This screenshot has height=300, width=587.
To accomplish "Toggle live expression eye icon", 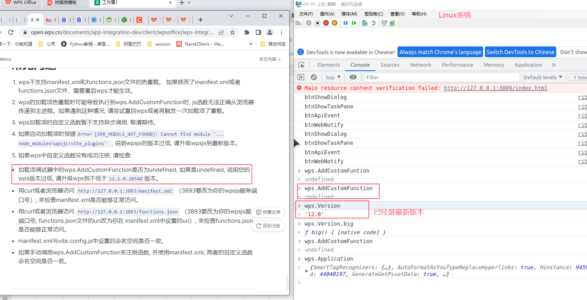I will point(353,77).
